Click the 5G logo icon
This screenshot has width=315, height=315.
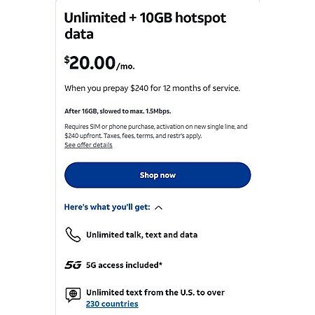pyautogui.click(x=73, y=265)
